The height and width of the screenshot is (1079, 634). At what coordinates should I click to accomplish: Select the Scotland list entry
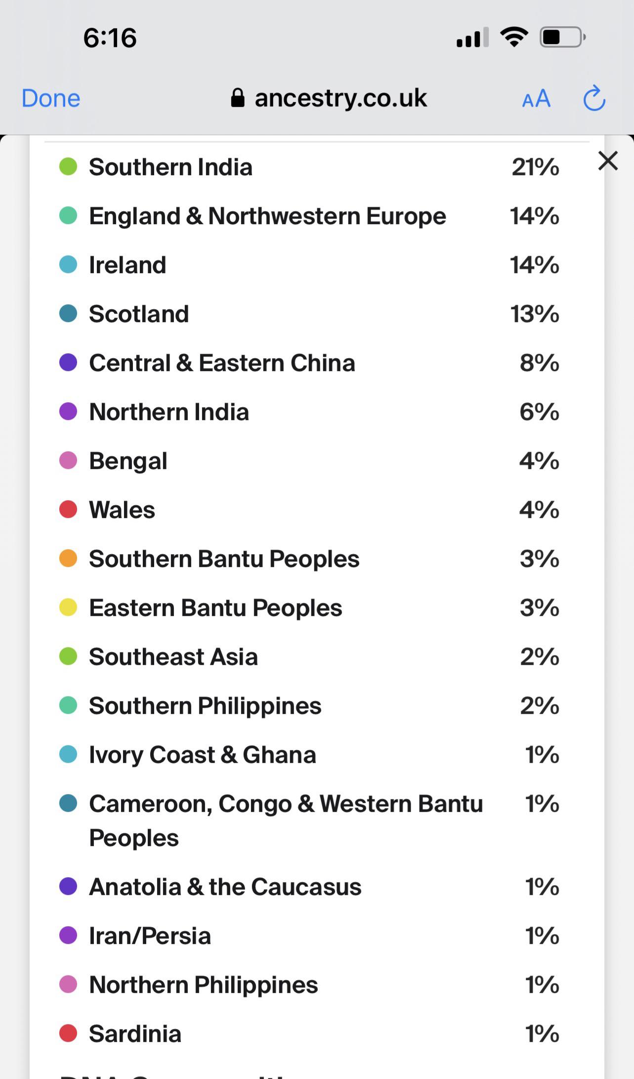[x=138, y=314]
